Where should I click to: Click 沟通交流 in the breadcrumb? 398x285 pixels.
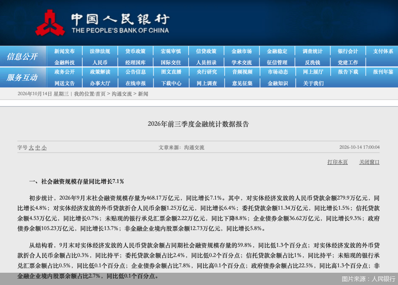(122, 94)
